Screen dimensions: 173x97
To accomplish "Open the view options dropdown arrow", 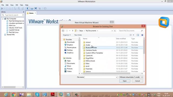I will point(133,35).
